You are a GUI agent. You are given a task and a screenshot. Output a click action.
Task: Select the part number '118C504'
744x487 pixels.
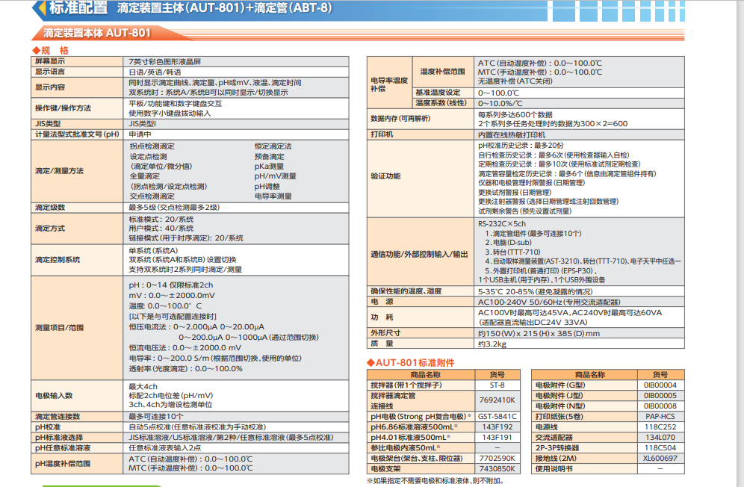coord(660,447)
